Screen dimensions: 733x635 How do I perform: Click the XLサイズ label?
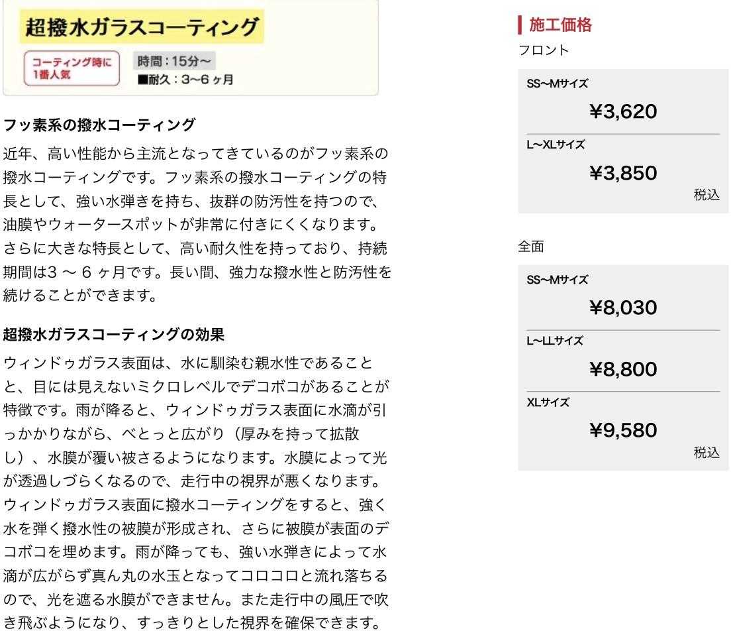click(548, 402)
